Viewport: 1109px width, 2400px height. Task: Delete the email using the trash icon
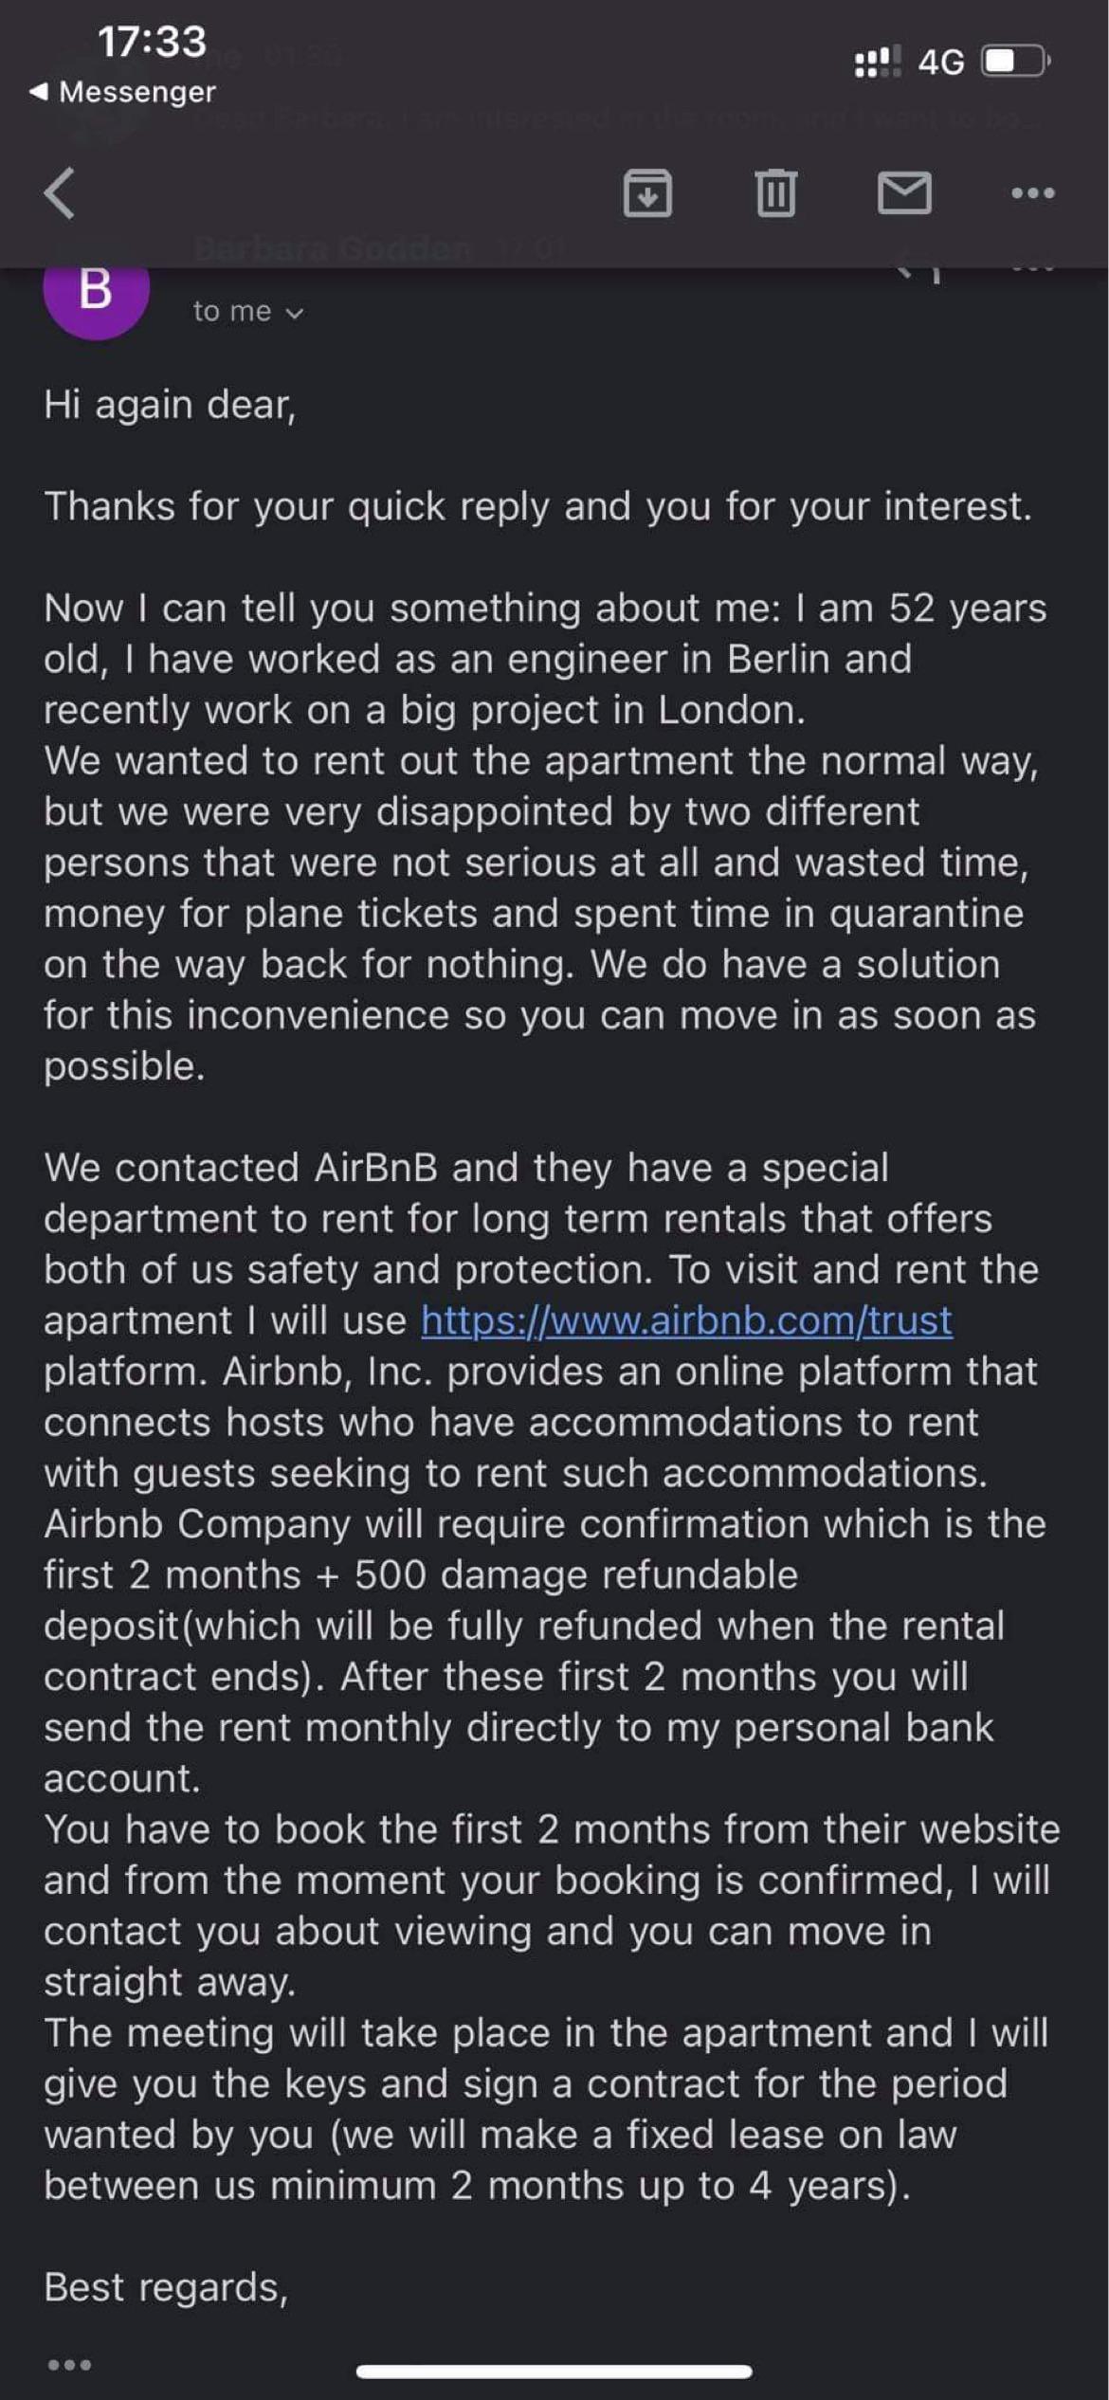775,193
